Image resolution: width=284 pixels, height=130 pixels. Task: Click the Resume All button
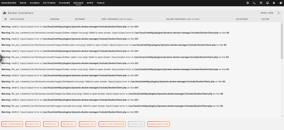pyautogui.click(x=87, y=124)
